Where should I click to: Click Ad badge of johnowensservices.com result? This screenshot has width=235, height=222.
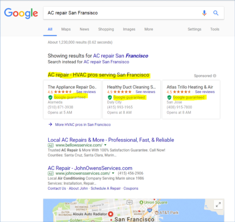coord(51,173)
